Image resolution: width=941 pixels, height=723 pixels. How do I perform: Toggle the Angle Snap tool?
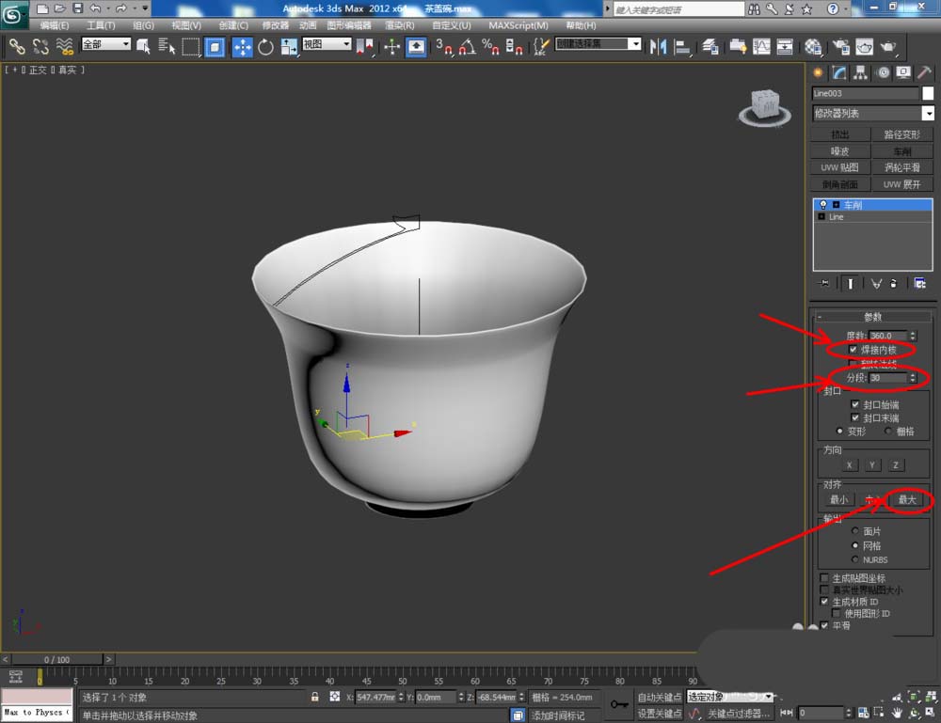pos(467,46)
